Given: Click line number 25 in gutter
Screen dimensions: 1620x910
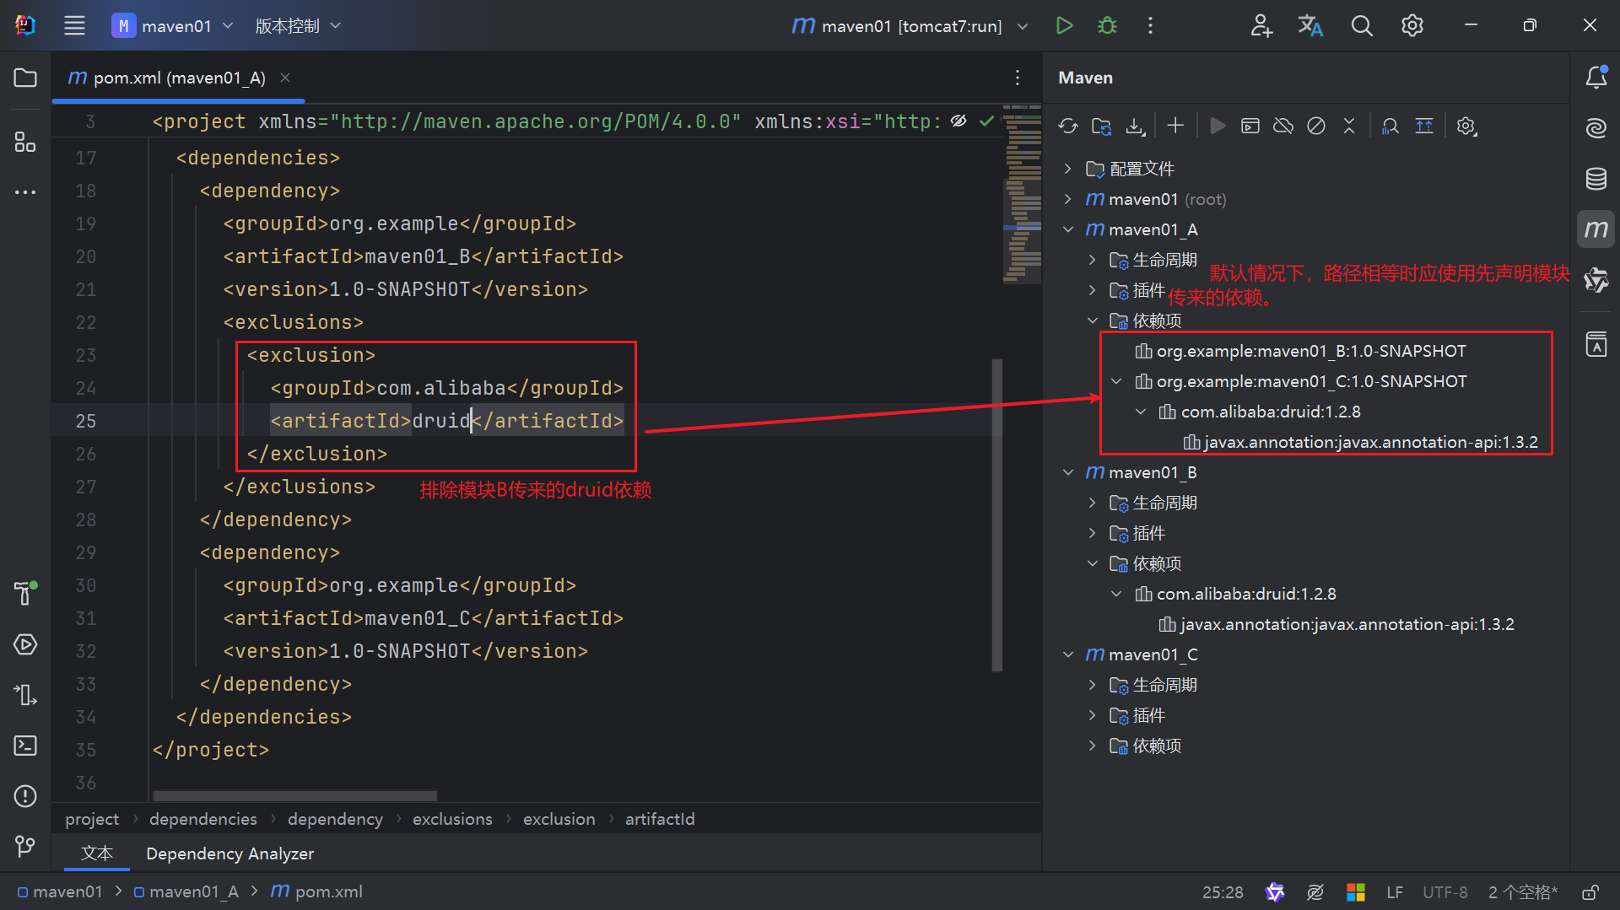Looking at the screenshot, I should 85,421.
